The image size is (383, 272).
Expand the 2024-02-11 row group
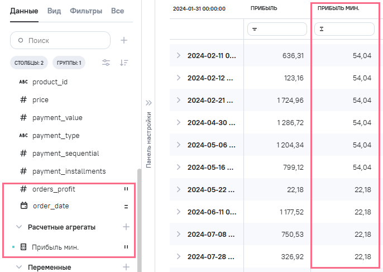coord(179,55)
